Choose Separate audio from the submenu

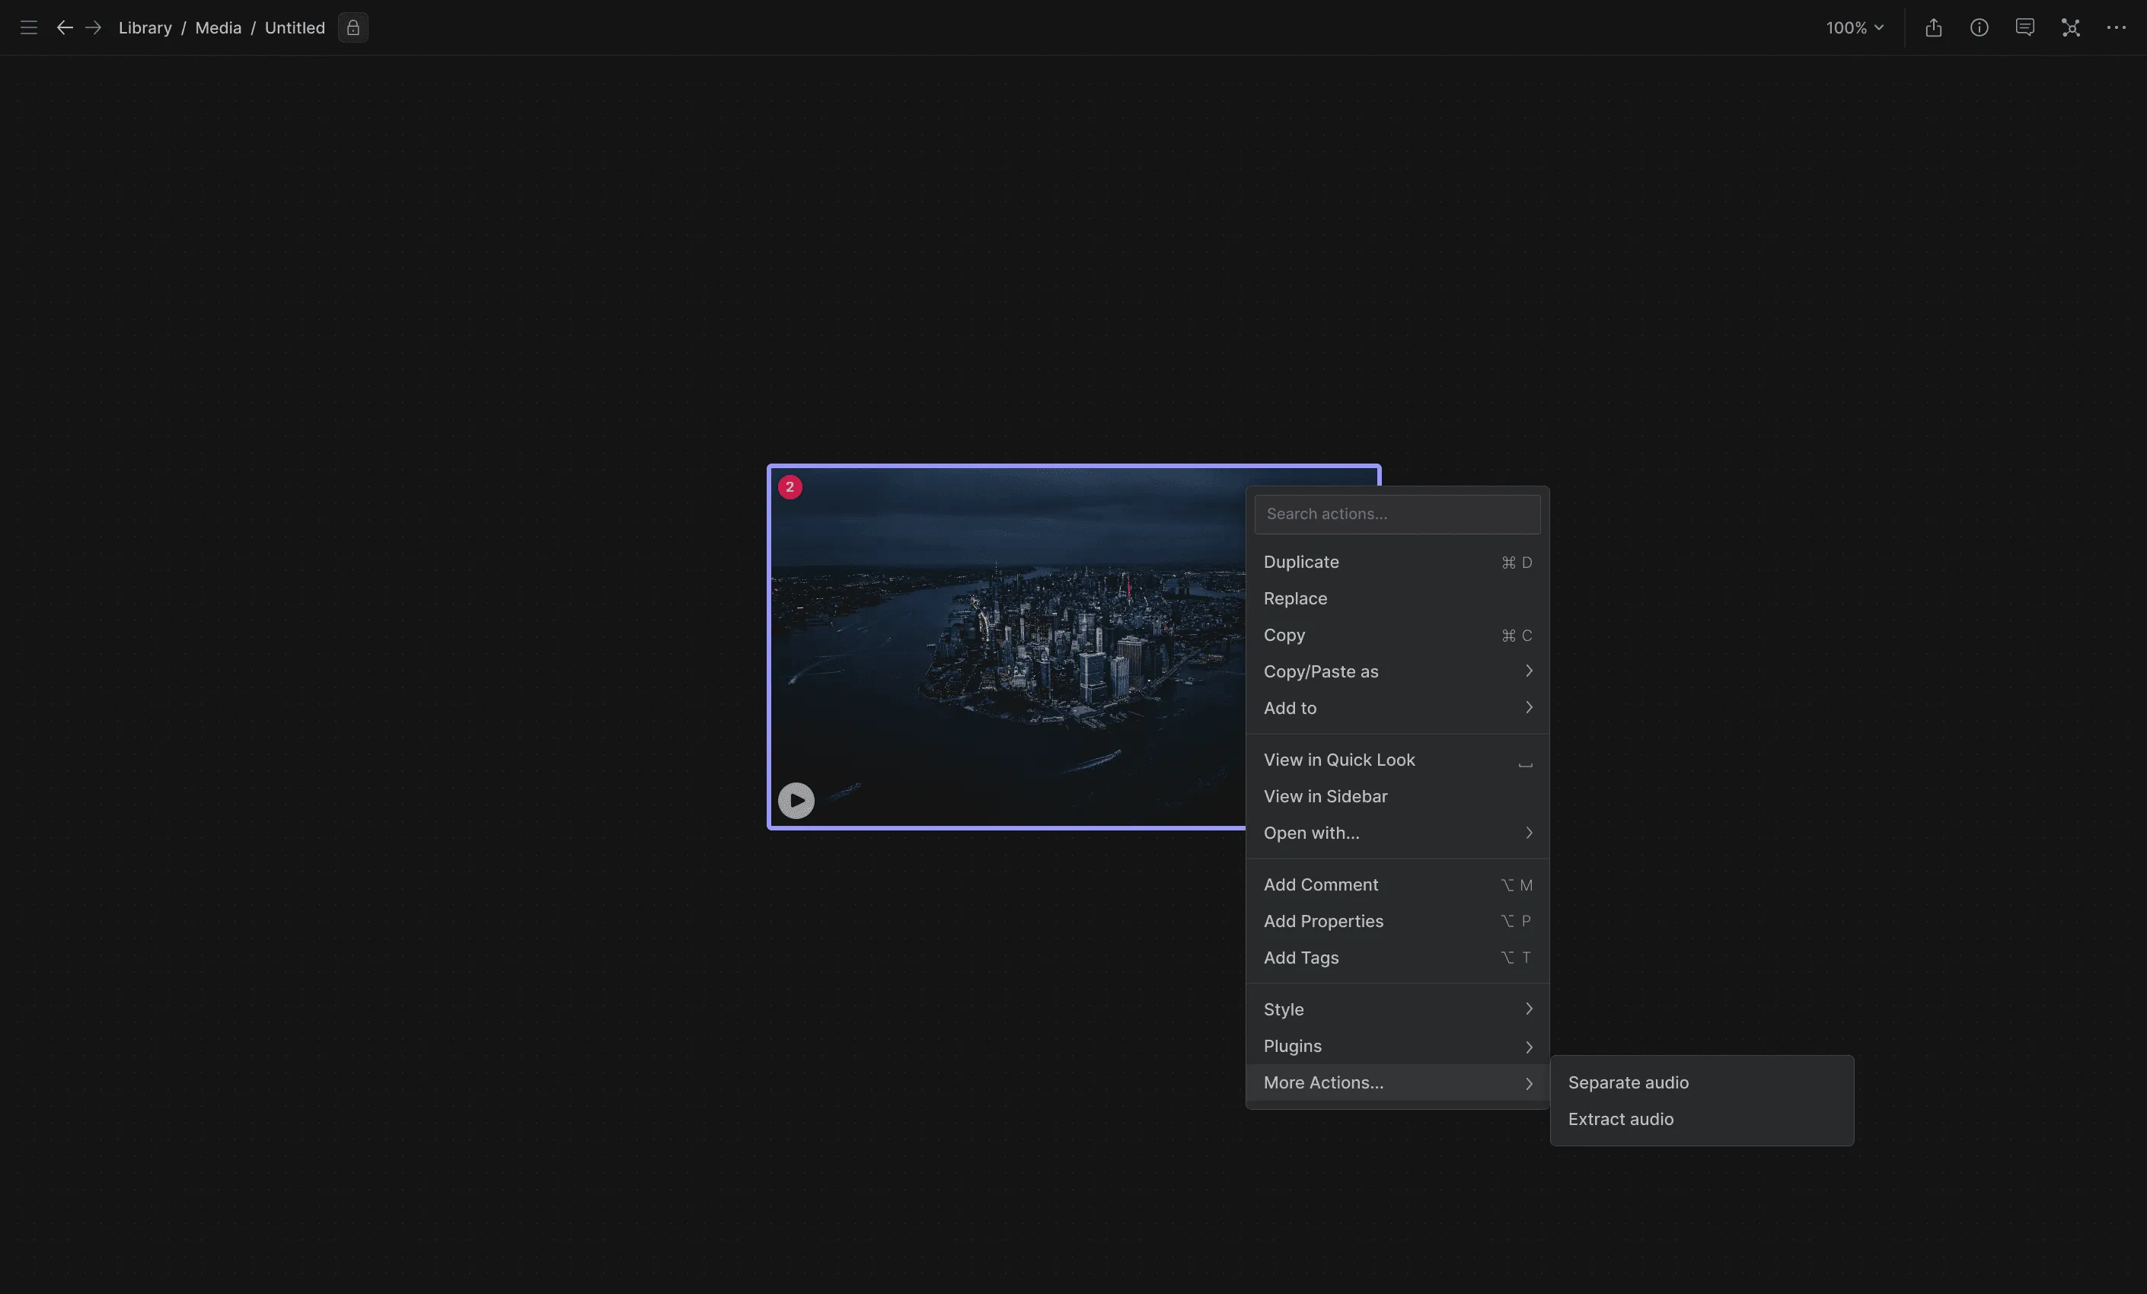(1701, 1082)
